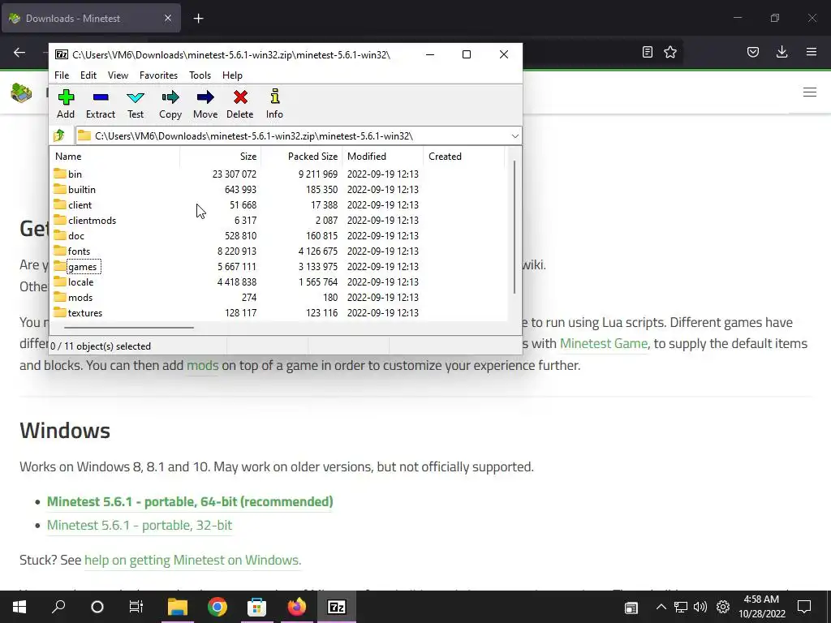Click the Copy toolbar icon
831x623 pixels.
[x=170, y=97]
